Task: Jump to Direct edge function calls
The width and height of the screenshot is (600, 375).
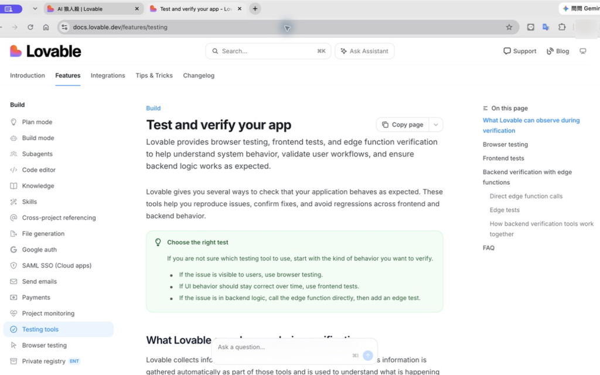Action: (x=526, y=196)
